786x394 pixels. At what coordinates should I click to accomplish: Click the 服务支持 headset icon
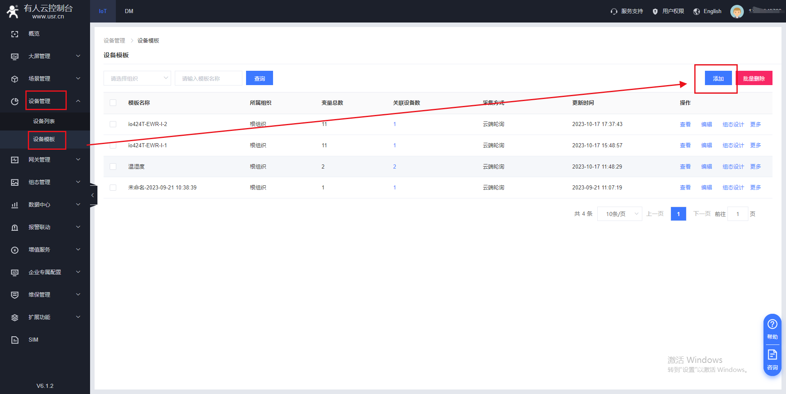click(x=614, y=11)
